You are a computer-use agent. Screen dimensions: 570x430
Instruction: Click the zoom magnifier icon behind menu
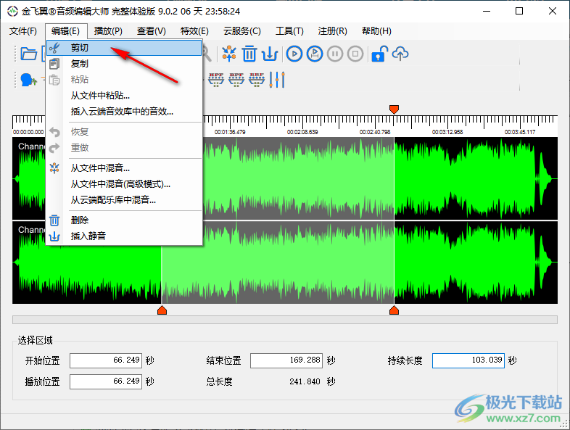(207, 54)
